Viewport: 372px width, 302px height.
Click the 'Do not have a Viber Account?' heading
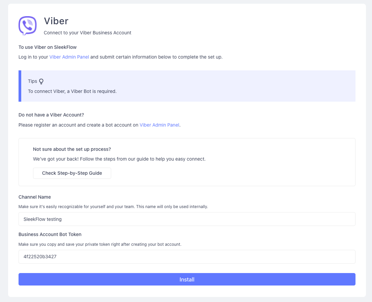(x=51, y=115)
